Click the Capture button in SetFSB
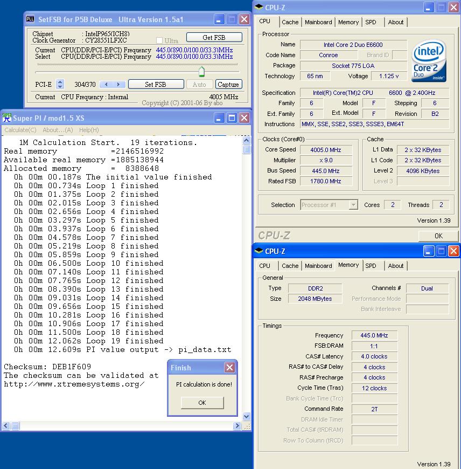461x469 pixels. [228, 84]
